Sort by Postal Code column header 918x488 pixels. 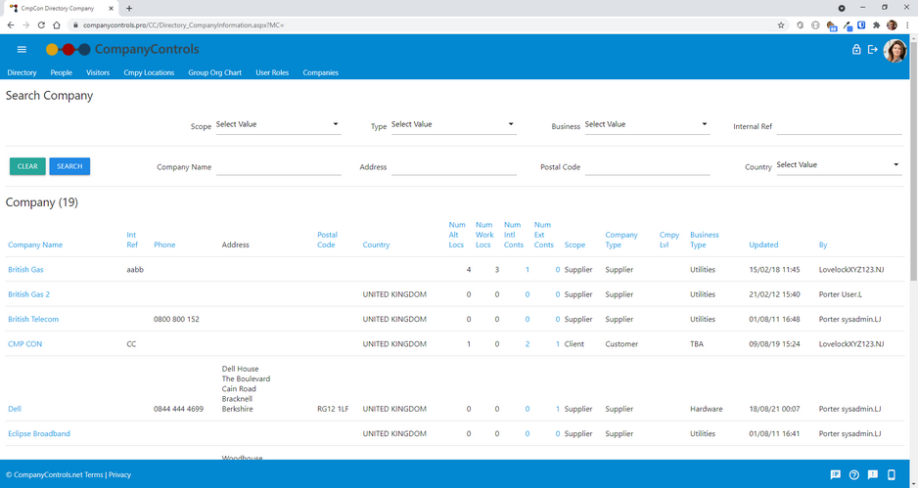327,240
